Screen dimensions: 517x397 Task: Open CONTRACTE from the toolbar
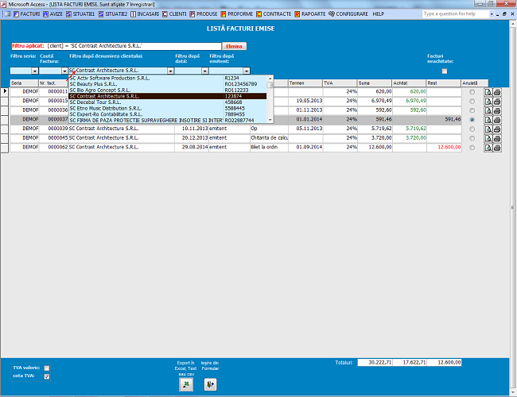[274, 13]
